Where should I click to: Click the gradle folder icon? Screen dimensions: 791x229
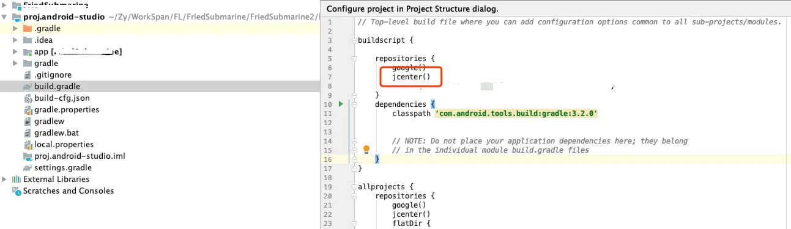(28, 64)
